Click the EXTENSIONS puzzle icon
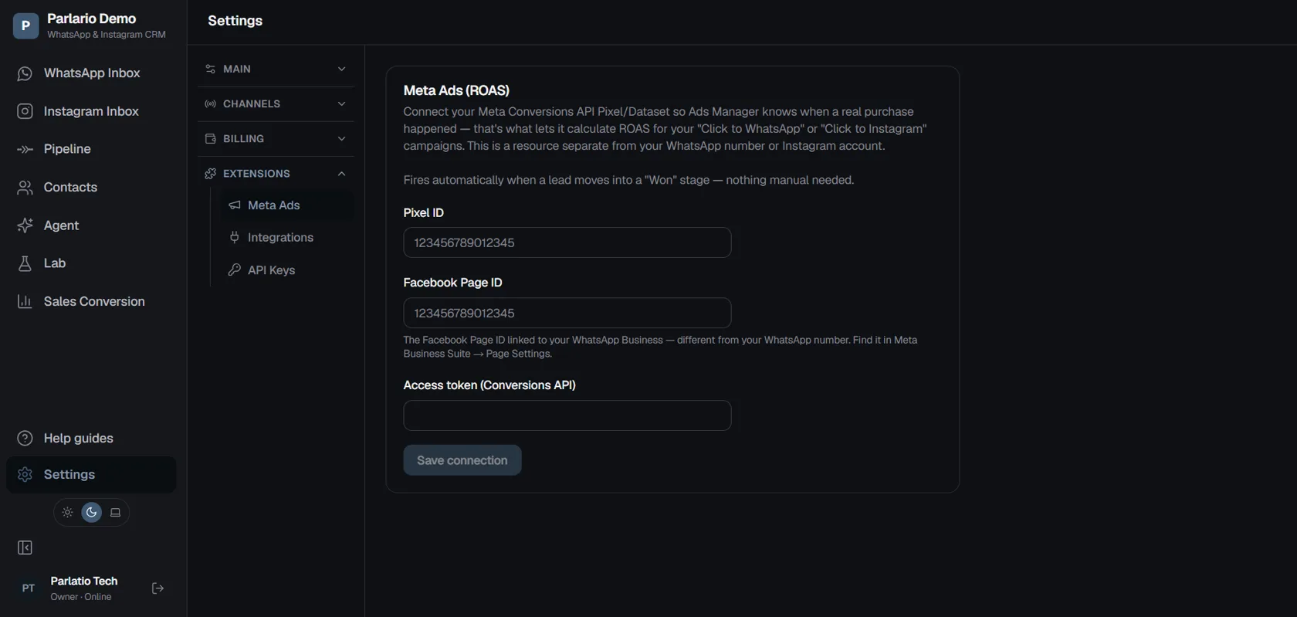The image size is (1297, 617). tap(210, 174)
